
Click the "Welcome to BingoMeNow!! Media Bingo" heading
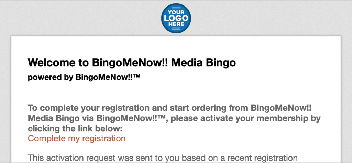click(132, 62)
